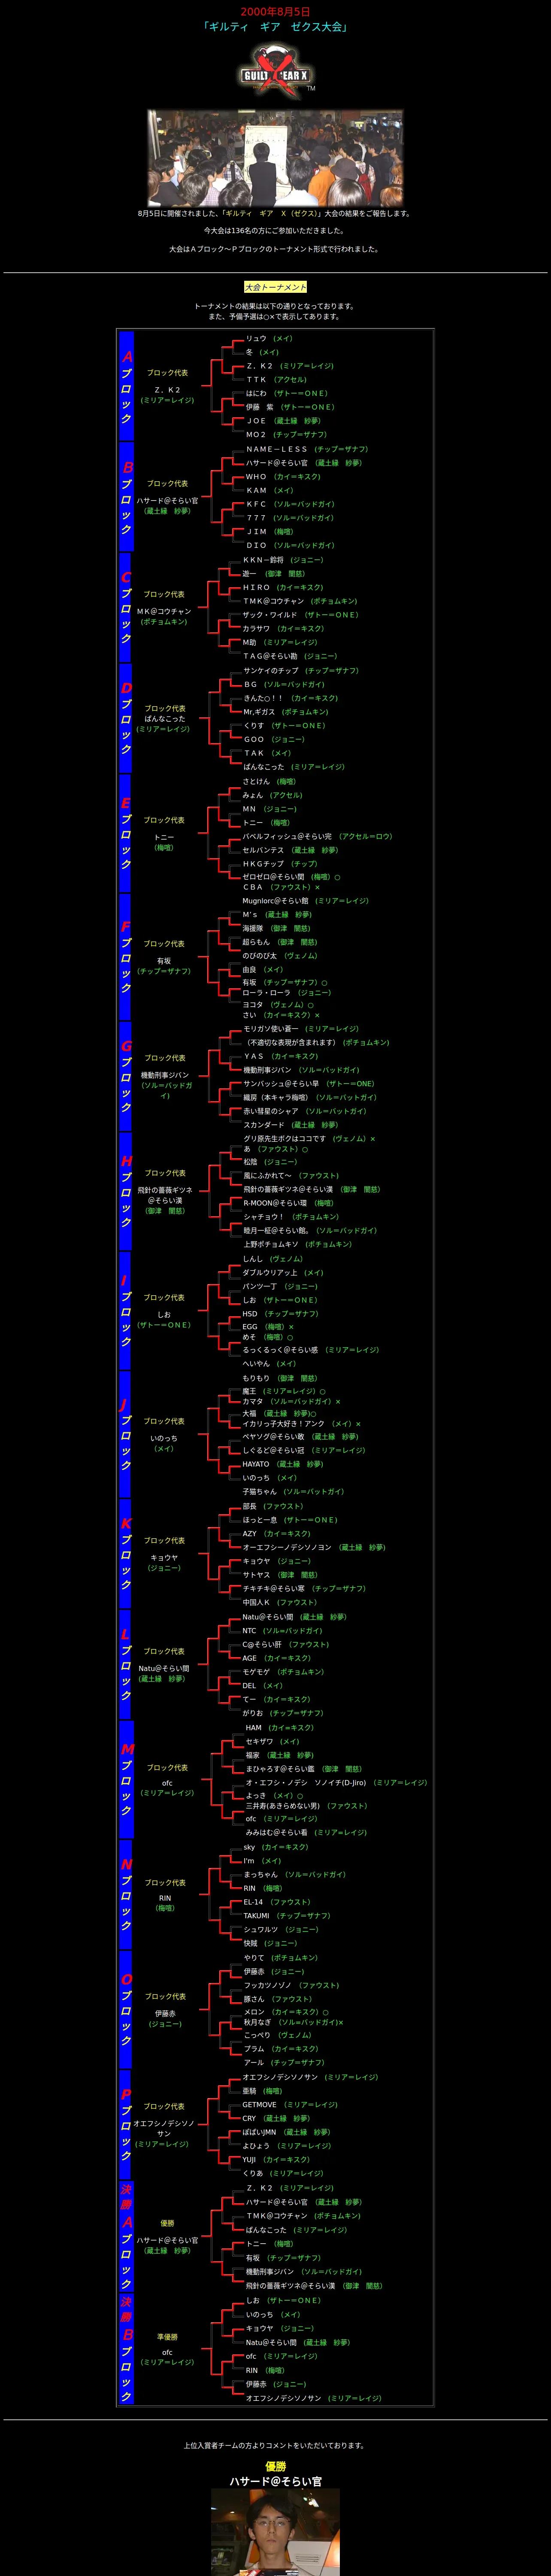The width and height of the screenshot is (551, 2576).
Task: Select player AZY (カイ=キスク)
Action: [x=276, y=1534]
